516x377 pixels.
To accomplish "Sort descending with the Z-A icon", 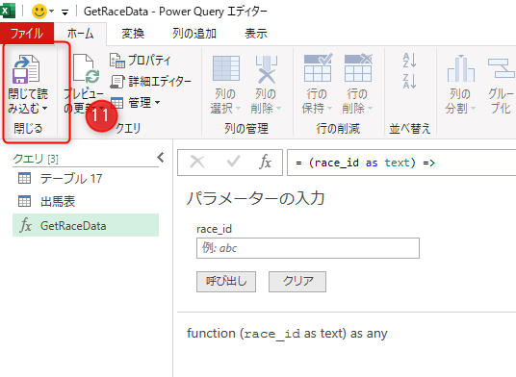I will pos(409,81).
